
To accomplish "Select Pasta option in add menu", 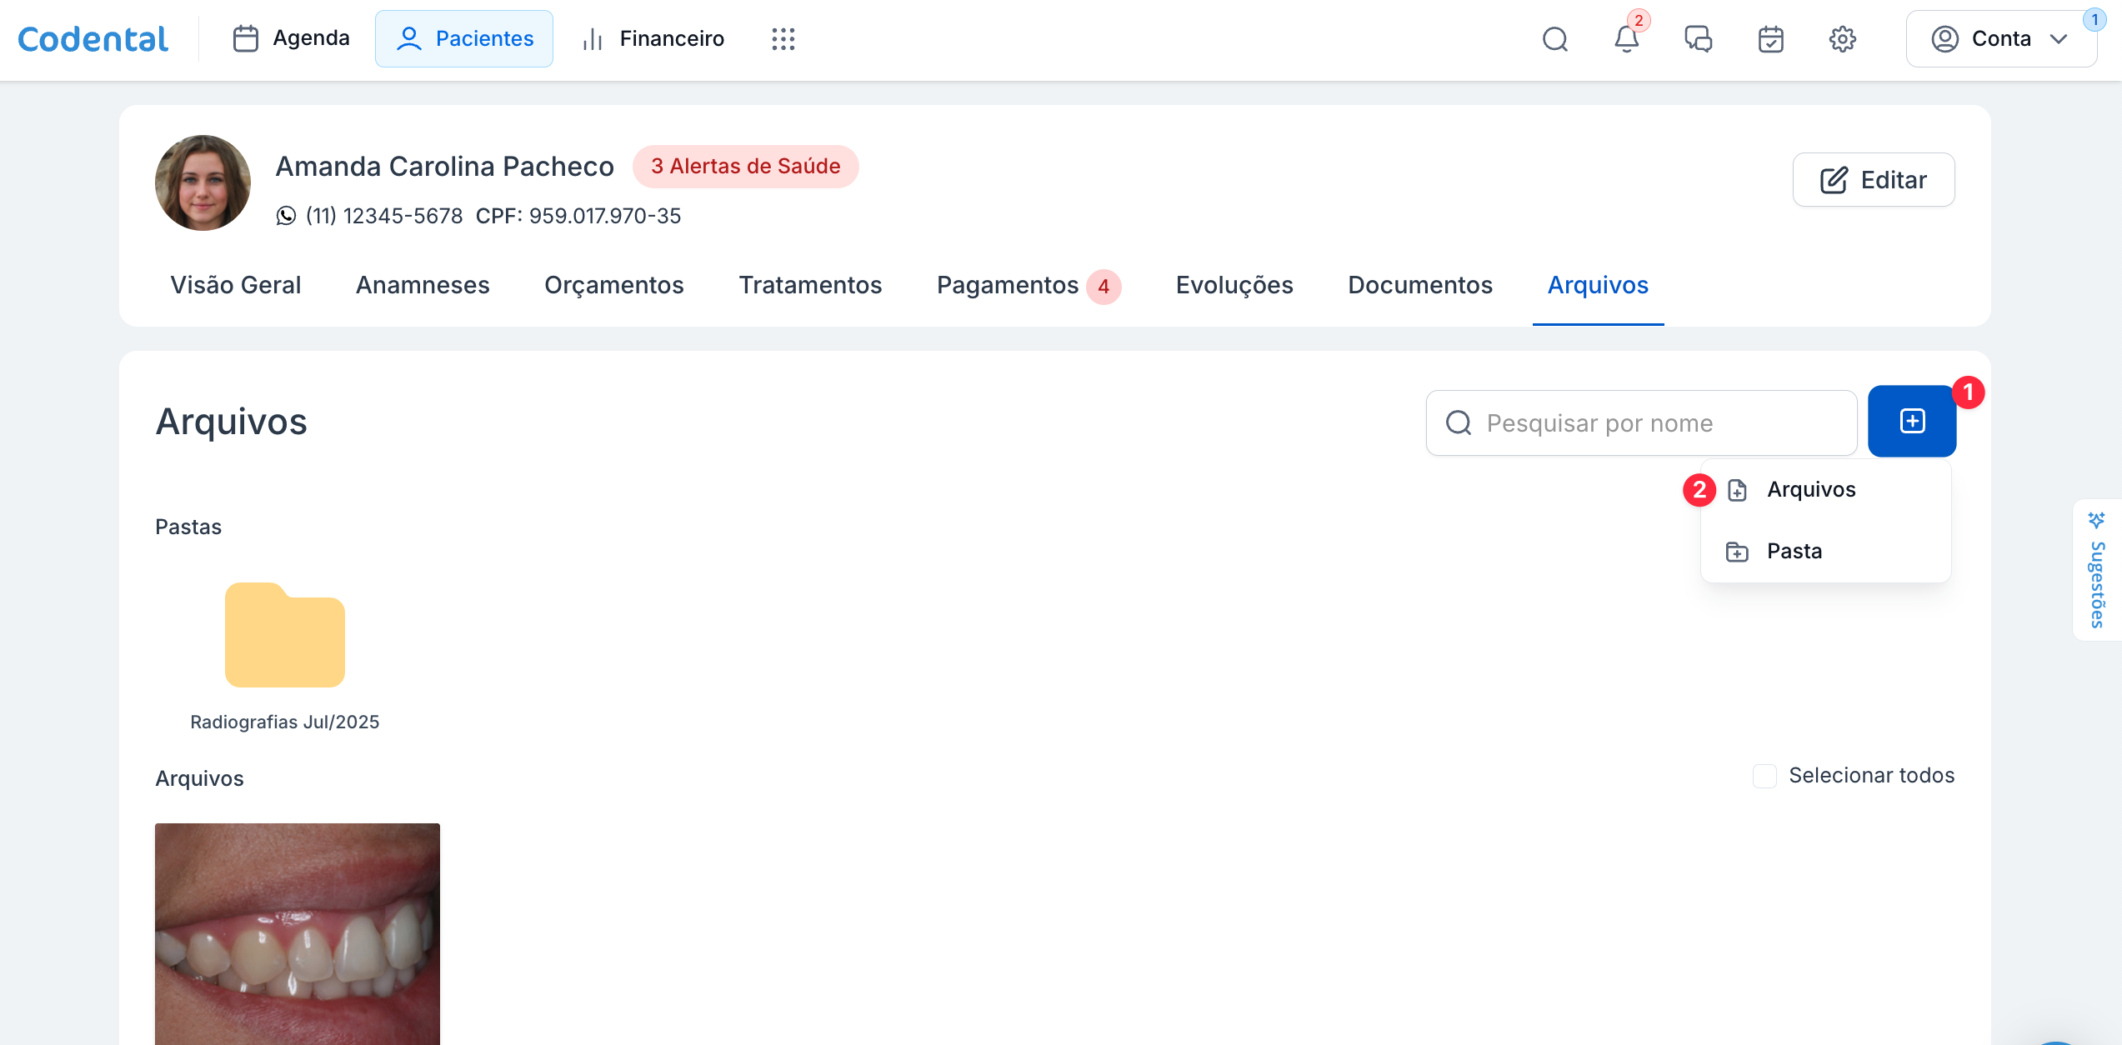I will coord(1794,552).
